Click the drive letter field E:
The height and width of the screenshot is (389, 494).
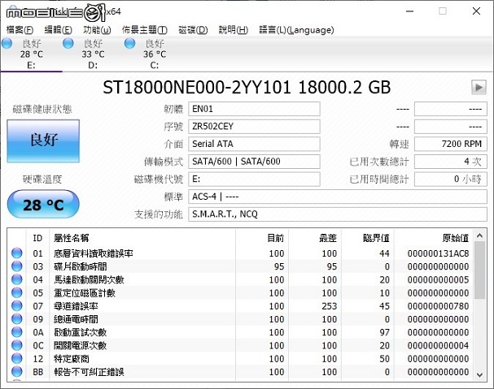[x=254, y=179]
